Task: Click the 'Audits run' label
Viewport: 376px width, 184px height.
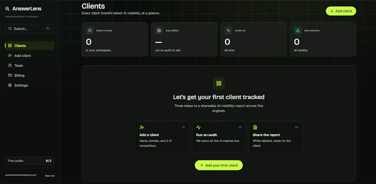Action: [240, 30]
